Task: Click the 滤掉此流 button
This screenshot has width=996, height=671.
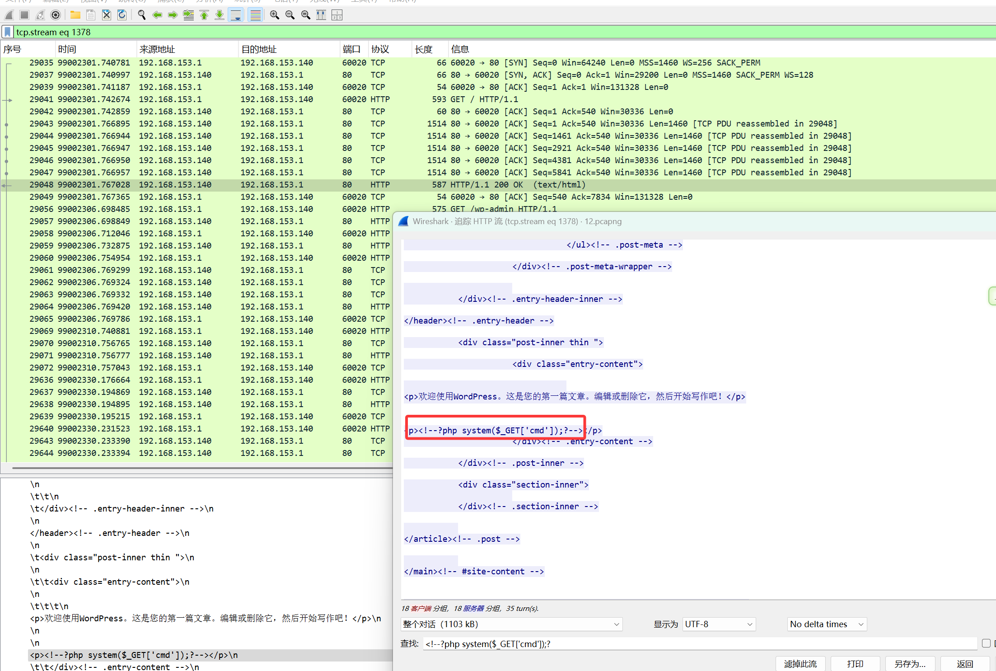Action: pyautogui.click(x=800, y=663)
